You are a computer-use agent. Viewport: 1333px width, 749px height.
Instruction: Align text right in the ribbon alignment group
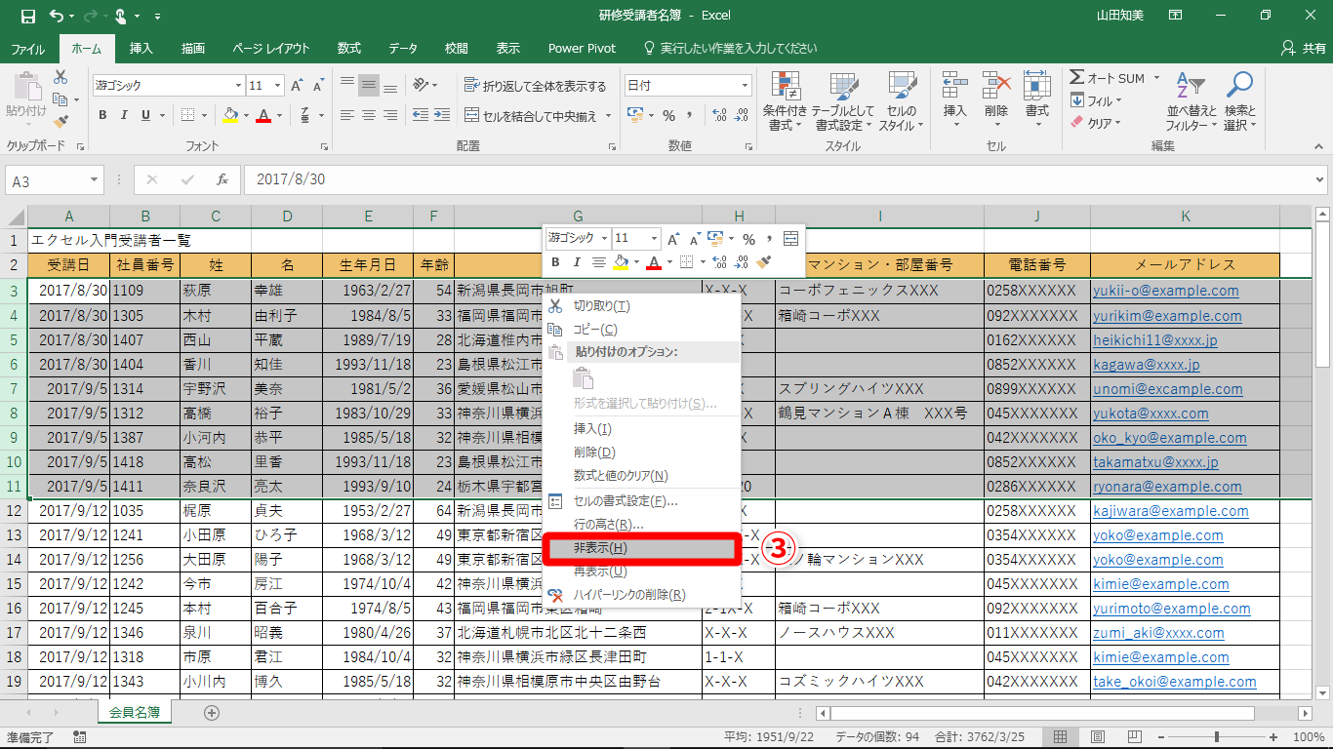point(391,116)
